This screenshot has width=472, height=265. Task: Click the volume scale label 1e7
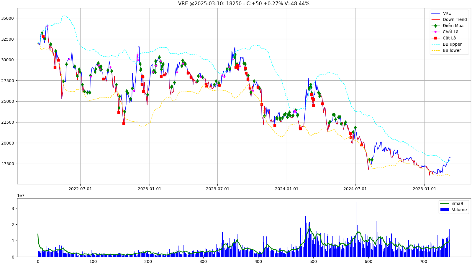click(21, 196)
